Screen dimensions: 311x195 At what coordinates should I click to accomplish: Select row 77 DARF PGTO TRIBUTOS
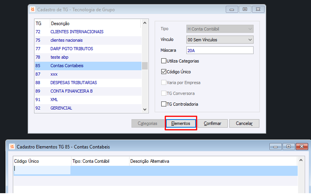point(88,49)
